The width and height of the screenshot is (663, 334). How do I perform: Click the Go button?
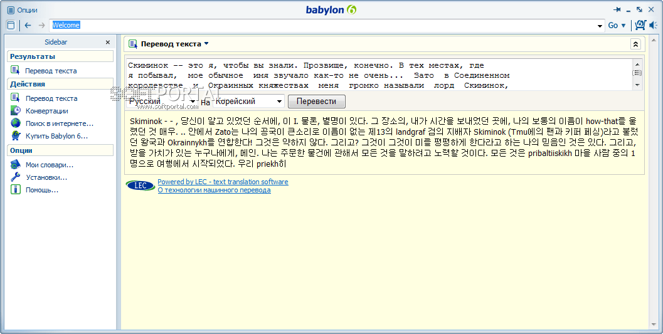613,25
